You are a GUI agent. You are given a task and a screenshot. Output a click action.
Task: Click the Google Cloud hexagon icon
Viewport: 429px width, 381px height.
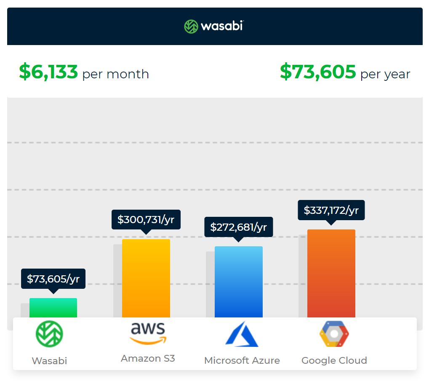pyautogui.click(x=334, y=334)
